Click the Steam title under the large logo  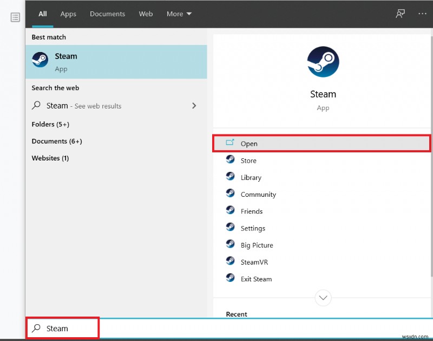(323, 94)
